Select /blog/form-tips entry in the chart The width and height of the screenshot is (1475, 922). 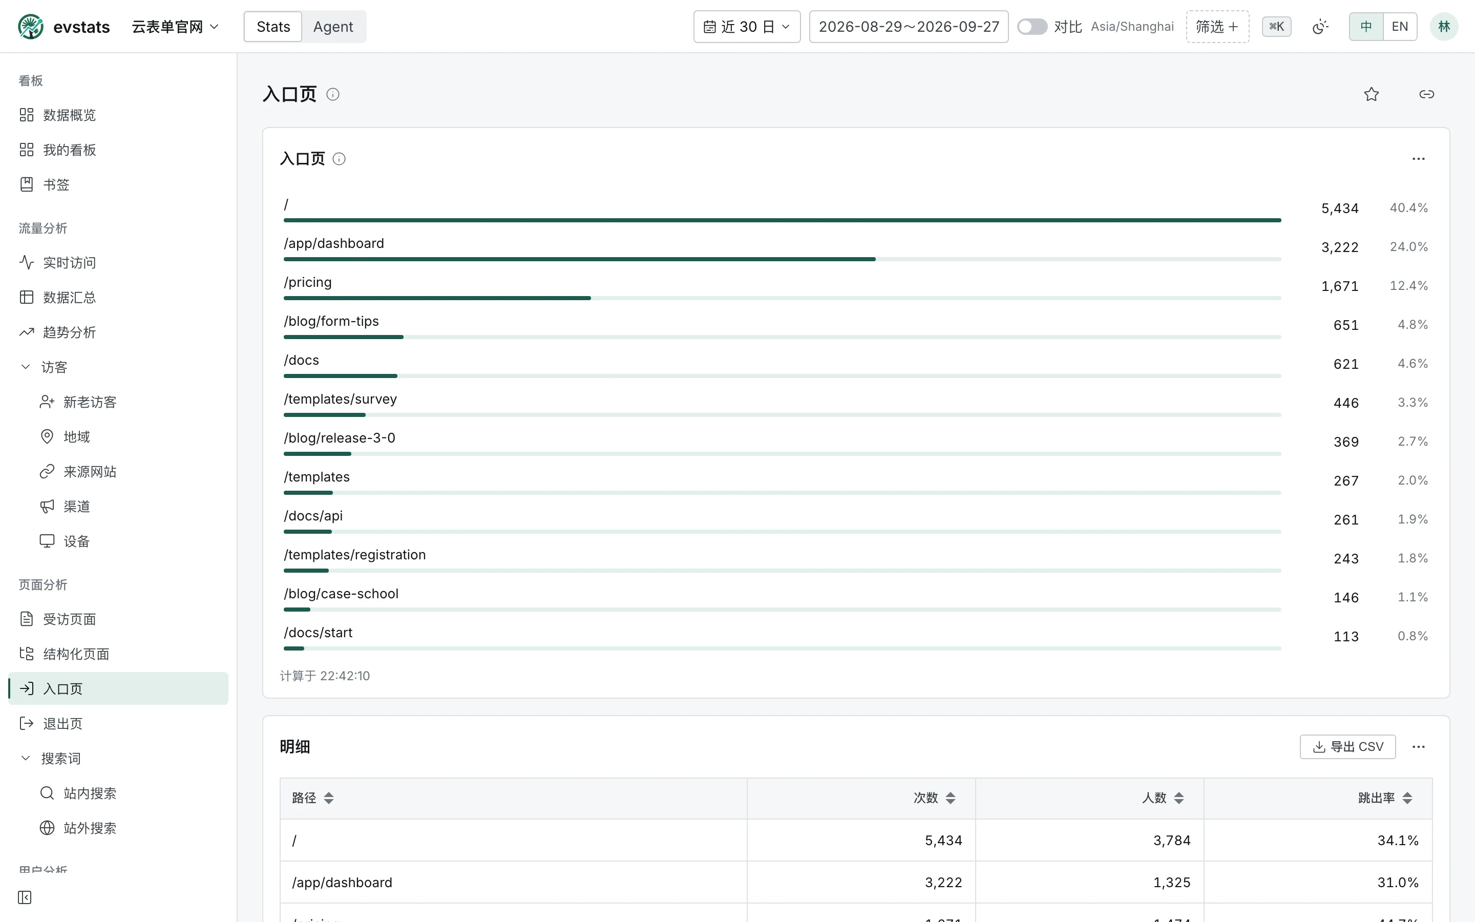(856, 326)
